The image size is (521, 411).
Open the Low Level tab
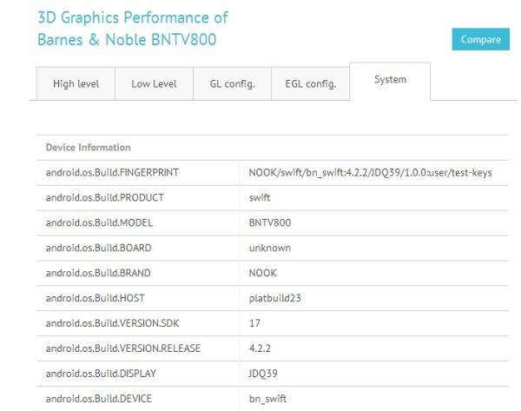154,83
